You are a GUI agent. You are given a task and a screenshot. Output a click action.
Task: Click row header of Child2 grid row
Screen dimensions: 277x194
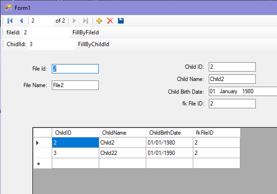(x=43, y=143)
